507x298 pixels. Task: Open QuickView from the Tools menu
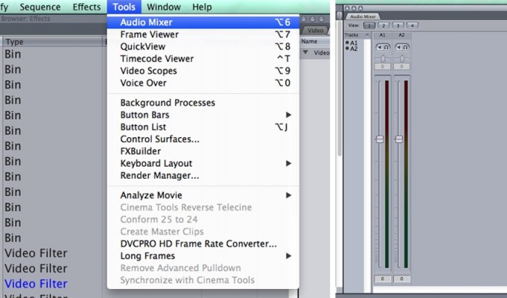203,46
